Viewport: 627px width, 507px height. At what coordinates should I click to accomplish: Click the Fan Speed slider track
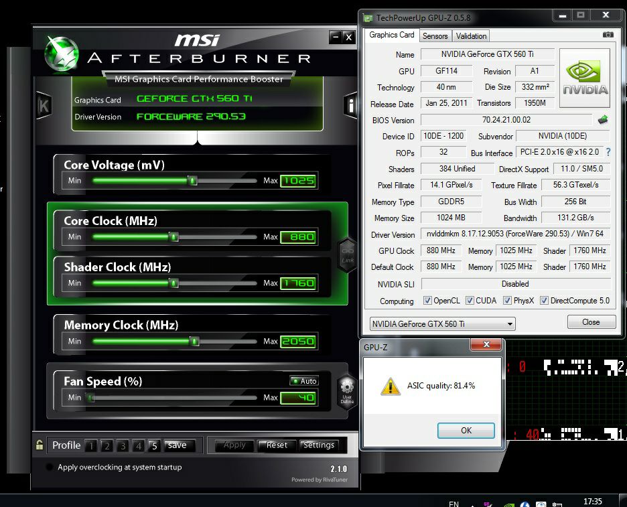click(174, 398)
